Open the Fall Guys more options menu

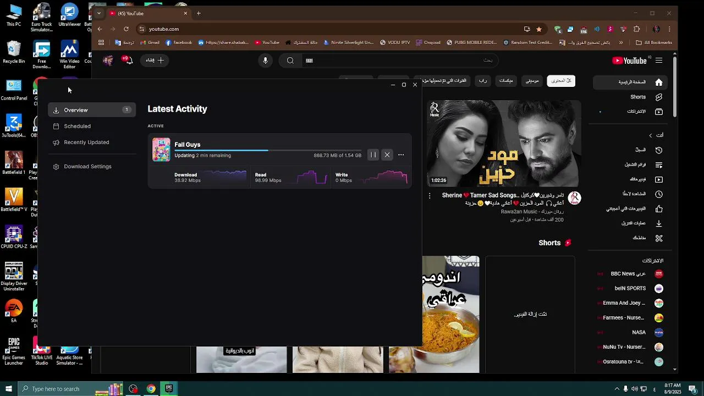point(401,155)
